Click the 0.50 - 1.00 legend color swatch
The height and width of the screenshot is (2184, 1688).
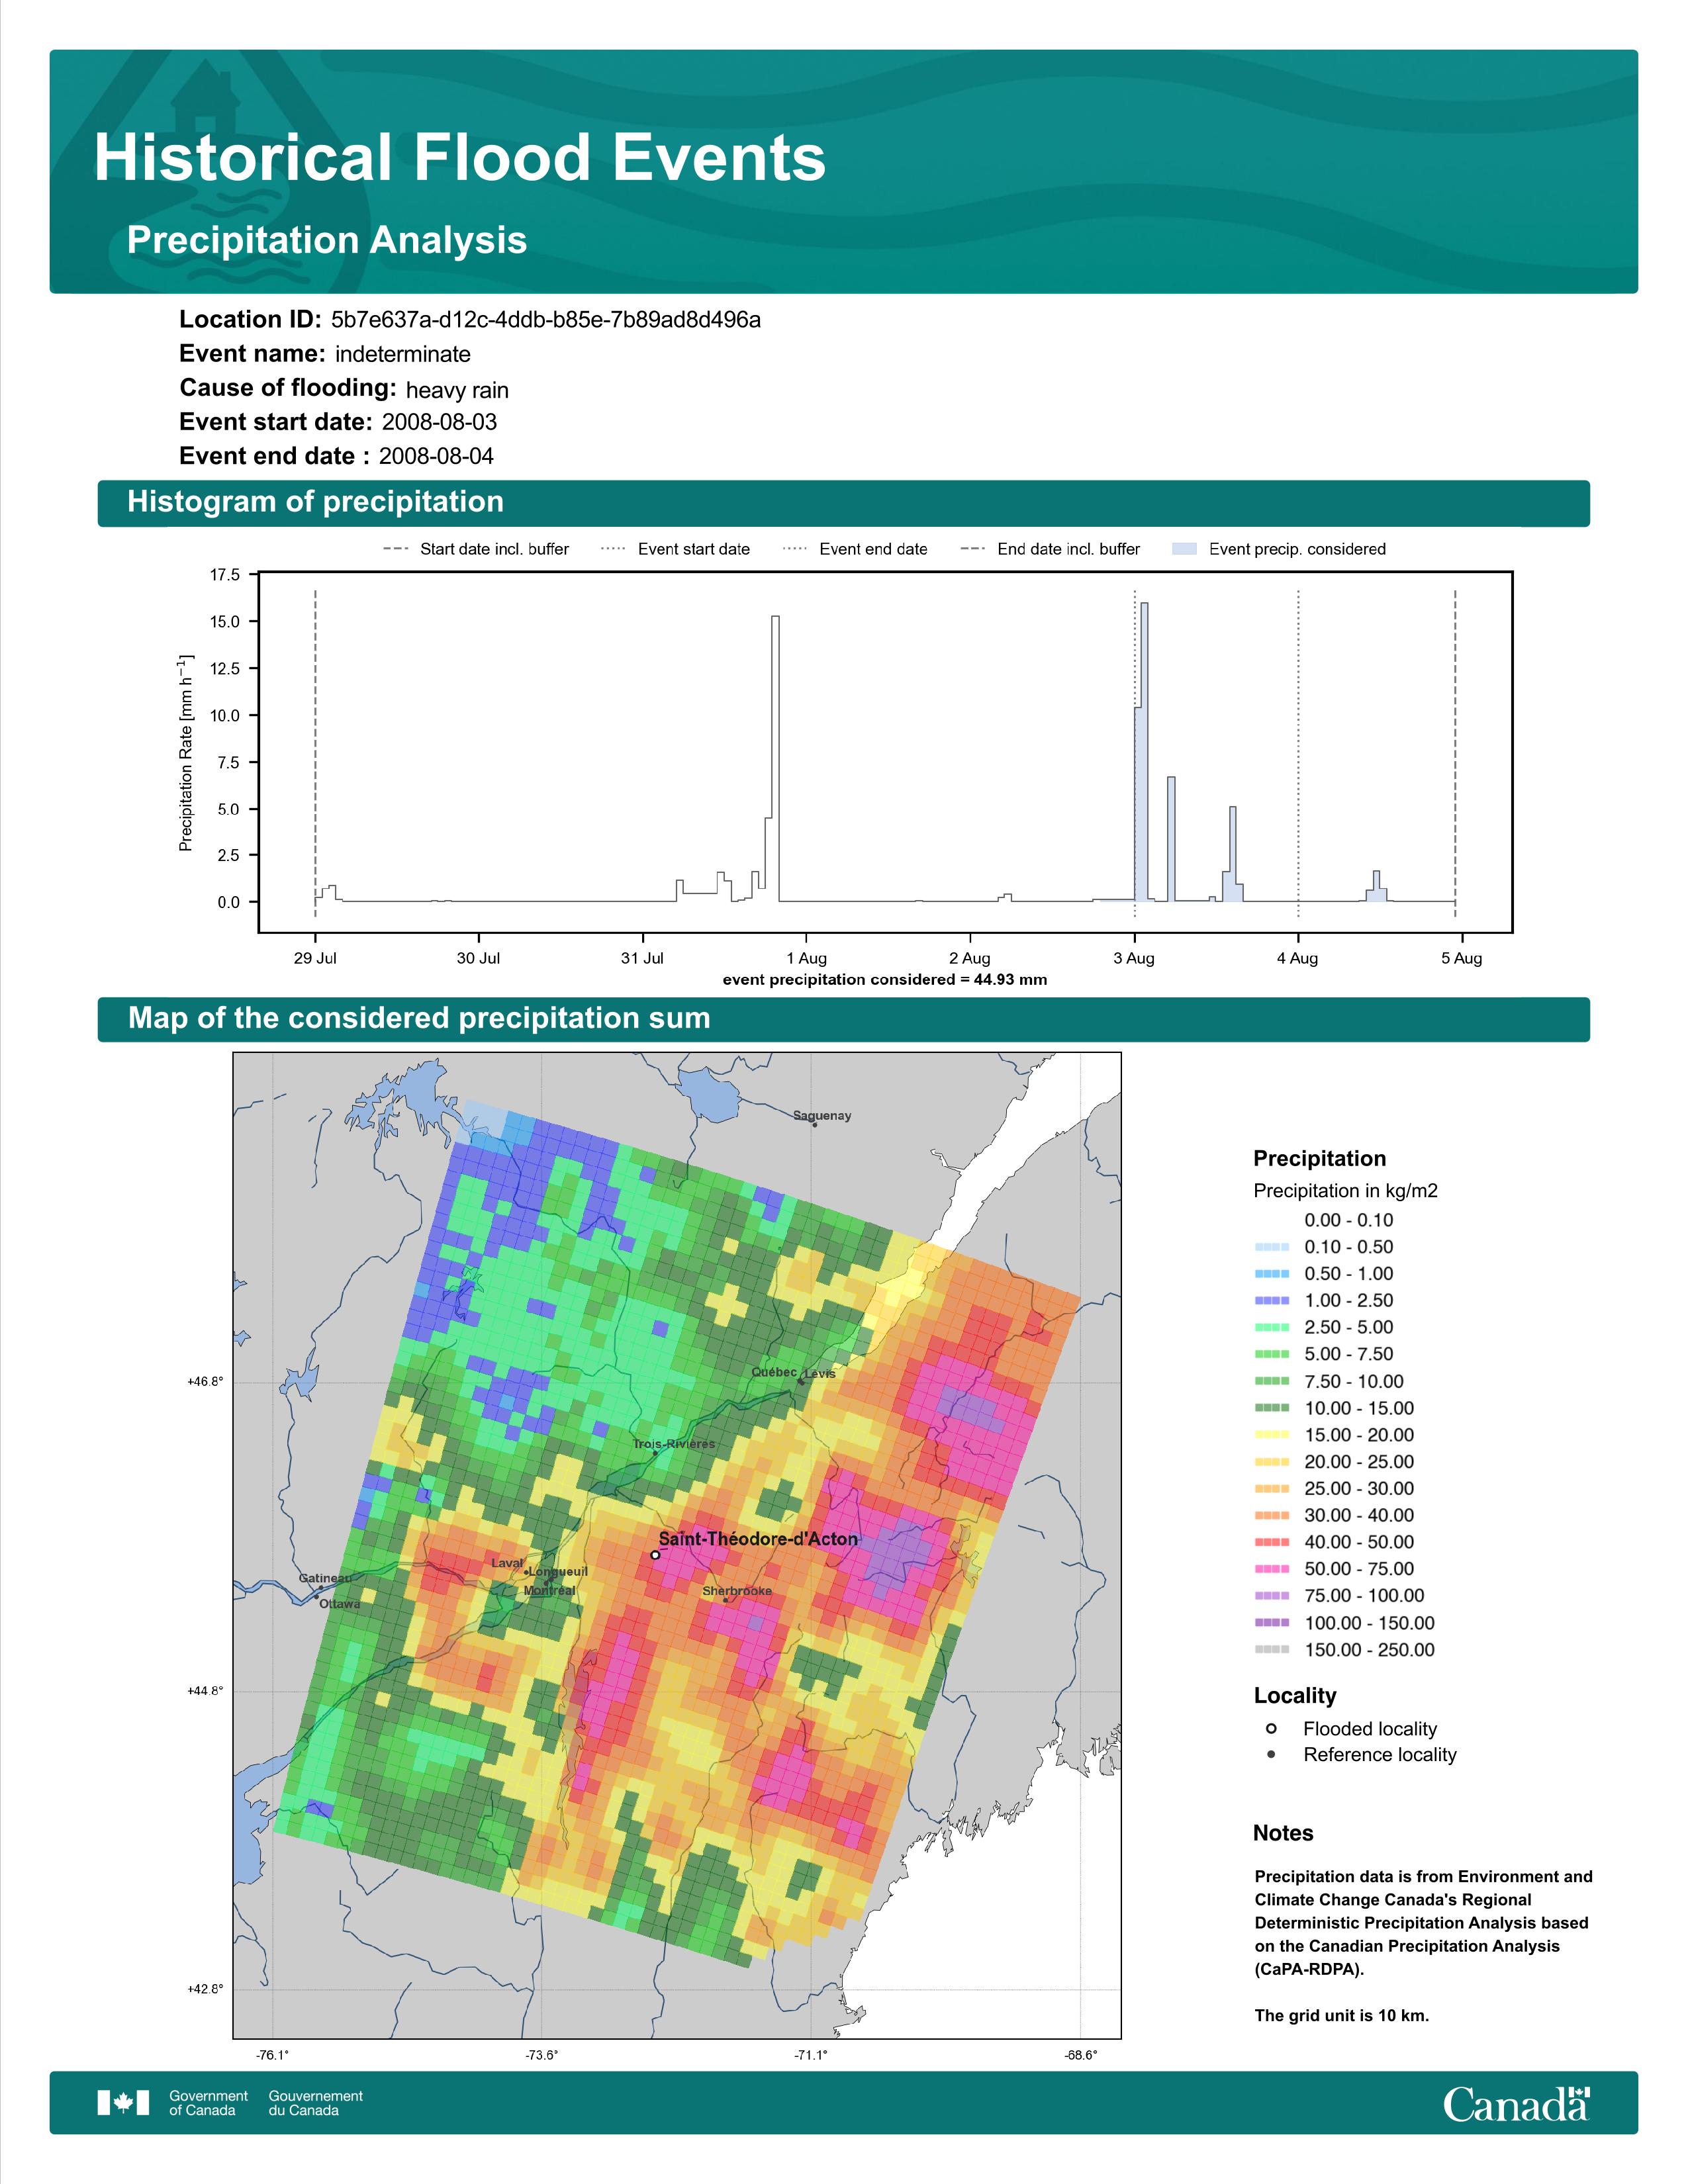tap(1272, 1274)
